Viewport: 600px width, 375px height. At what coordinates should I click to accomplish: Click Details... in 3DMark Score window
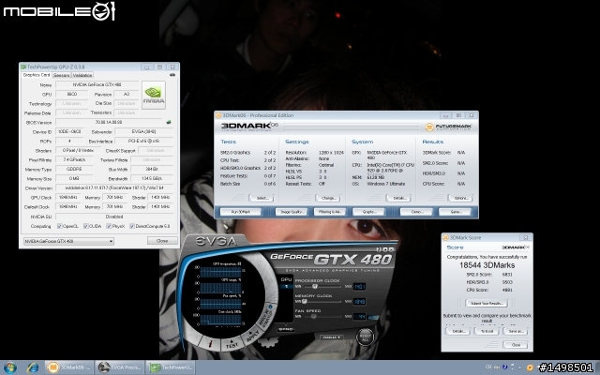point(458,331)
